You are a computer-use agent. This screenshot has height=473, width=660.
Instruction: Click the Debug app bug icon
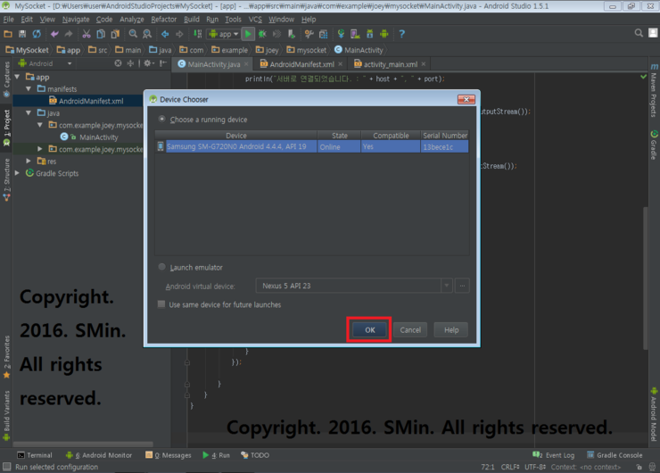click(262, 34)
